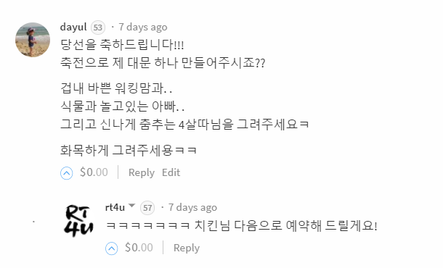Click dayul's first comment line ending in !!!
This screenshot has width=443, height=268.
coord(122,45)
